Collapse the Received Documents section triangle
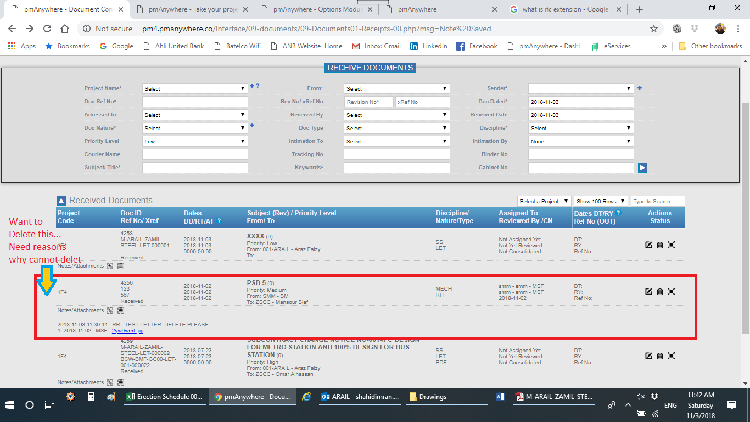The width and height of the screenshot is (750, 422). tap(61, 201)
